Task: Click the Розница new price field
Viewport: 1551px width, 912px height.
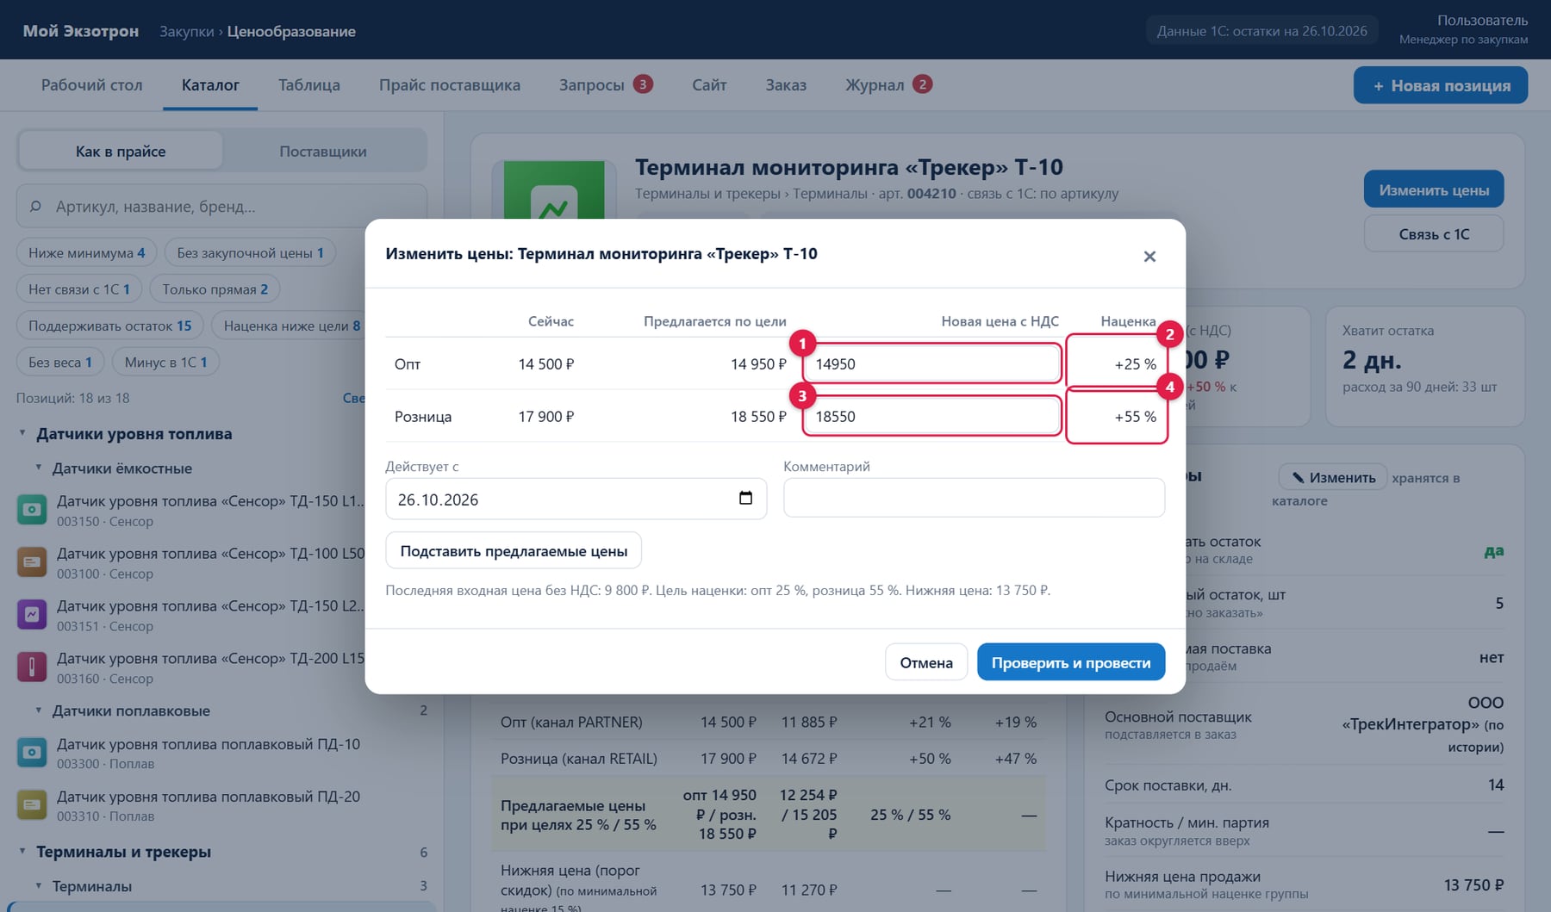Action: pos(931,416)
